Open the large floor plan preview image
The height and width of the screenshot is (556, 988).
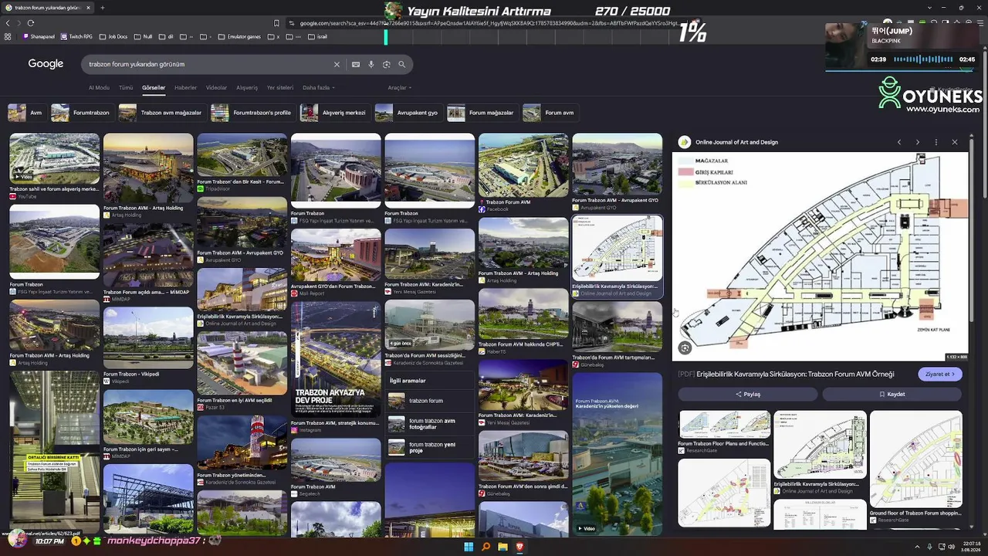(820, 256)
